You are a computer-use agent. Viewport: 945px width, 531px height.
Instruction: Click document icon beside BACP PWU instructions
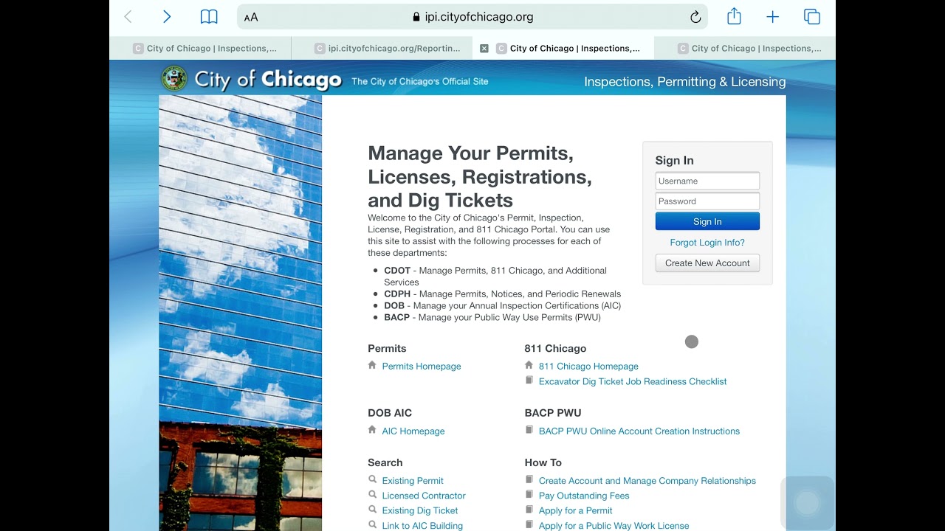529,430
